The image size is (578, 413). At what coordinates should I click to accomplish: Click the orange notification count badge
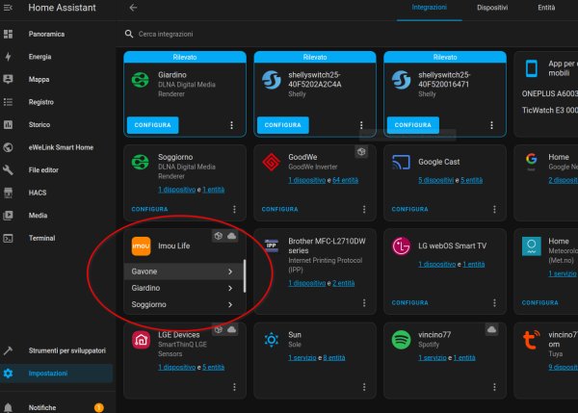[99, 407]
